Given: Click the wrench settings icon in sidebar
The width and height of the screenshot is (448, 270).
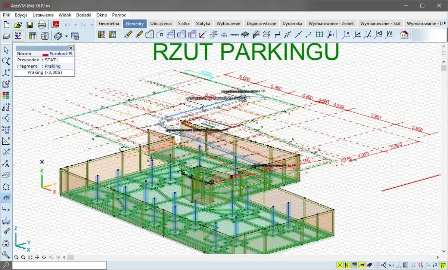Looking at the screenshot, I should click(x=6, y=255).
